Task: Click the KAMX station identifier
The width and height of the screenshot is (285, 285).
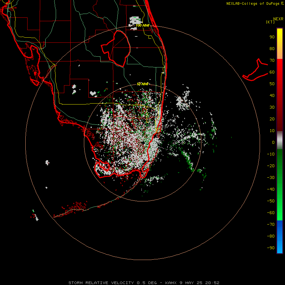Action: click(x=171, y=283)
